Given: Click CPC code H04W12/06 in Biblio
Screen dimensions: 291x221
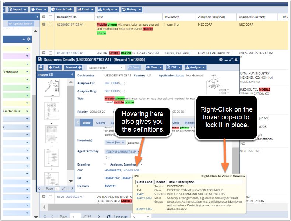Looking at the screenshot, I should click(131, 170).
